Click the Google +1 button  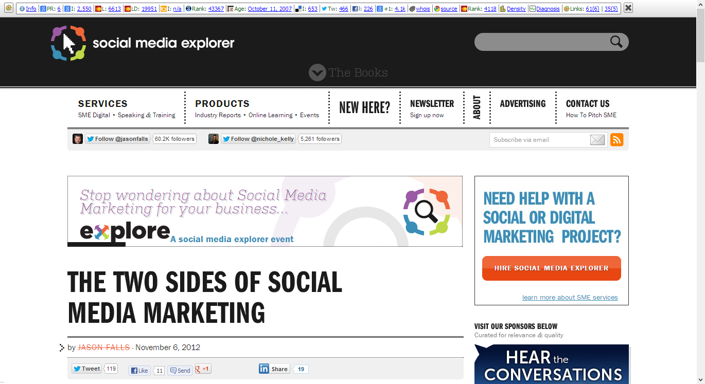tap(203, 369)
